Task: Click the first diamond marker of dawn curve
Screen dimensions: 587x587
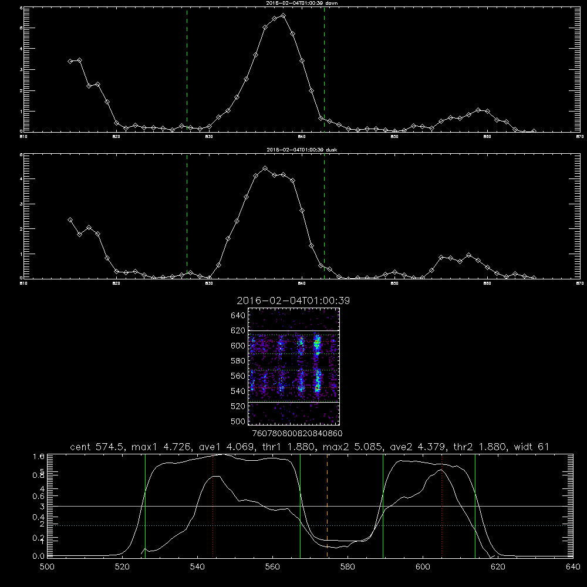Action: click(x=70, y=61)
